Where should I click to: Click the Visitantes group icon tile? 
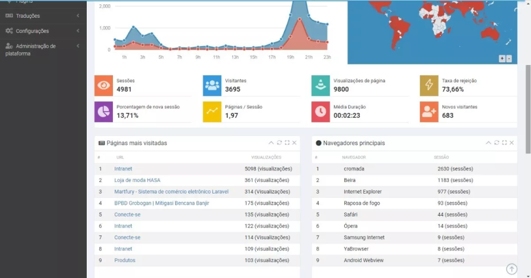tap(212, 85)
